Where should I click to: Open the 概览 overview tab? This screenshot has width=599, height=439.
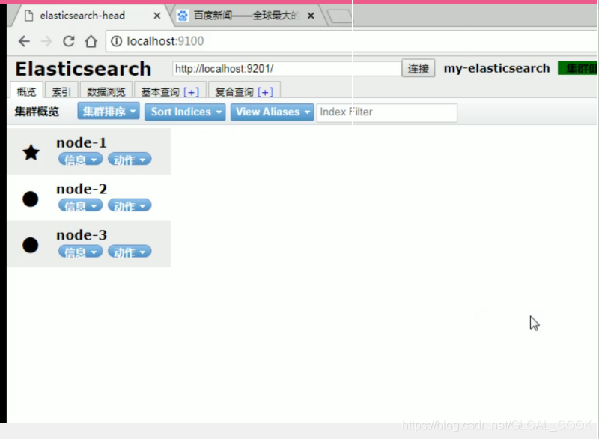click(26, 91)
